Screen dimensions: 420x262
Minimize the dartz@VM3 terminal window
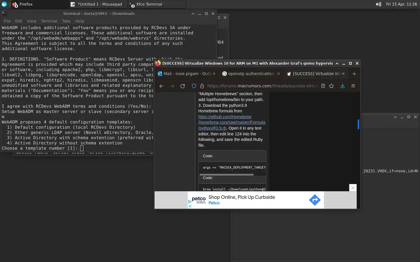[199, 14]
